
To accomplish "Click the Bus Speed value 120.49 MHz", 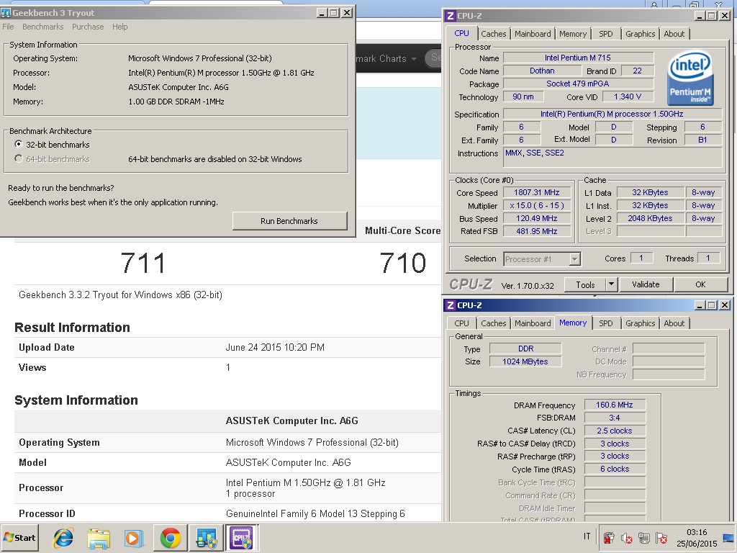I will [537, 218].
